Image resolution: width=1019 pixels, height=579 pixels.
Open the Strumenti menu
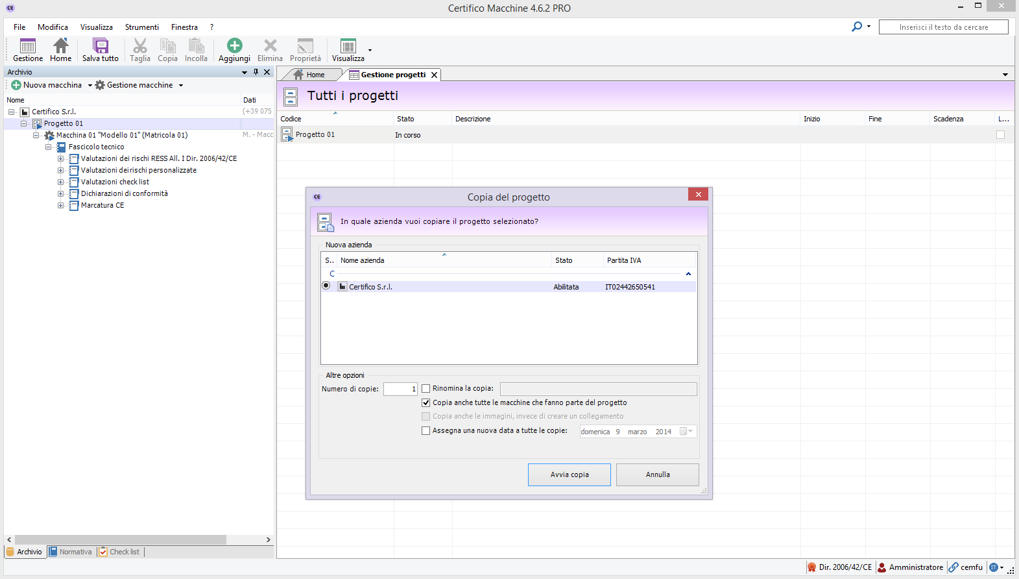(141, 27)
